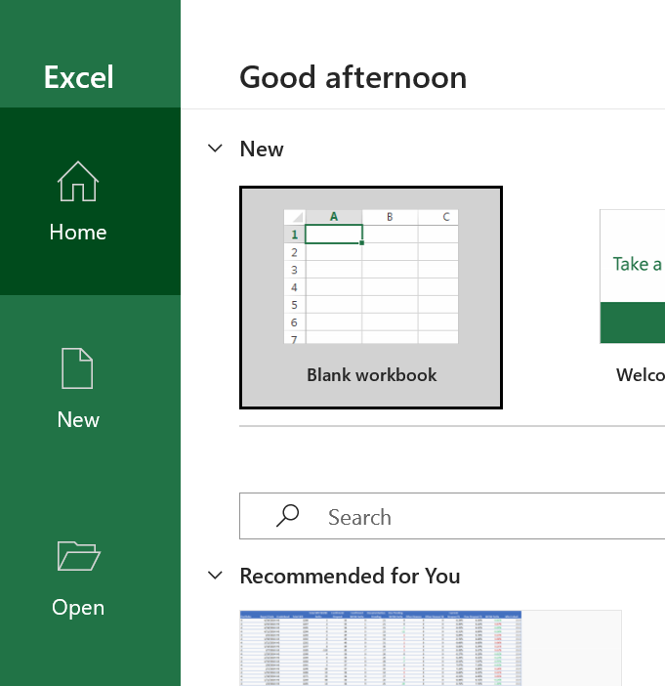Image resolution: width=665 pixels, height=686 pixels.
Task: Open the Home tab in the sidebar
Action: (x=90, y=201)
